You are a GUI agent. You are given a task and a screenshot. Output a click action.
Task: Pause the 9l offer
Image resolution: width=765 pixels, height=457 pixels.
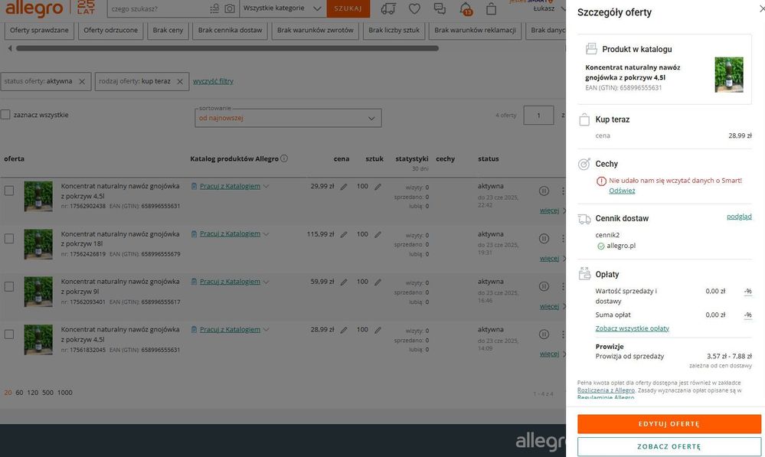[x=544, y=286]
